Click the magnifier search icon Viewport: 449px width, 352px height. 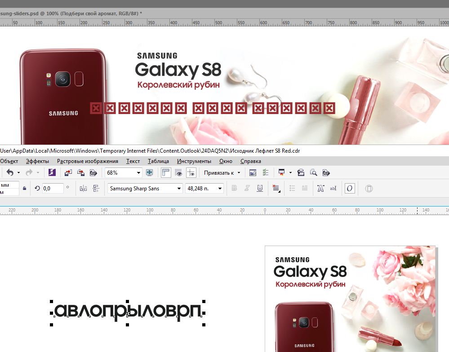coord(313,172)
